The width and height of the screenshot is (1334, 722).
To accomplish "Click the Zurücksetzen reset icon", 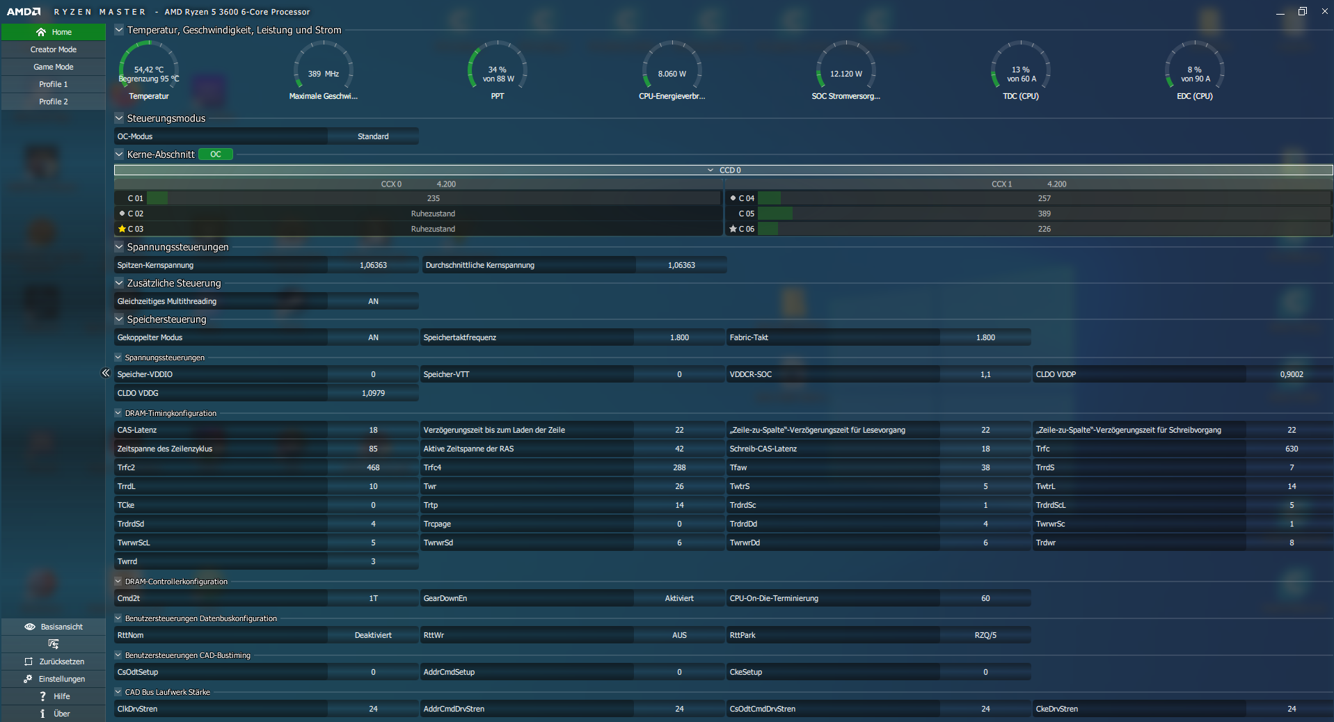I will coord(29,661).
